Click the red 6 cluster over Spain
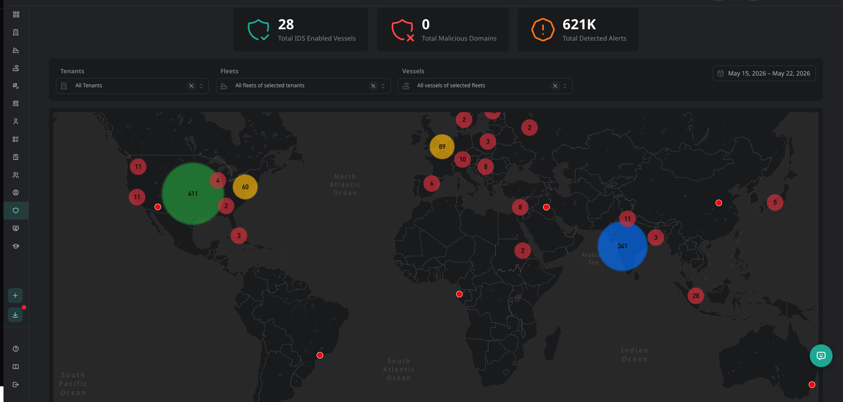Image resolution: width=843 pixels, height=402 pixels. pos(432,184)
